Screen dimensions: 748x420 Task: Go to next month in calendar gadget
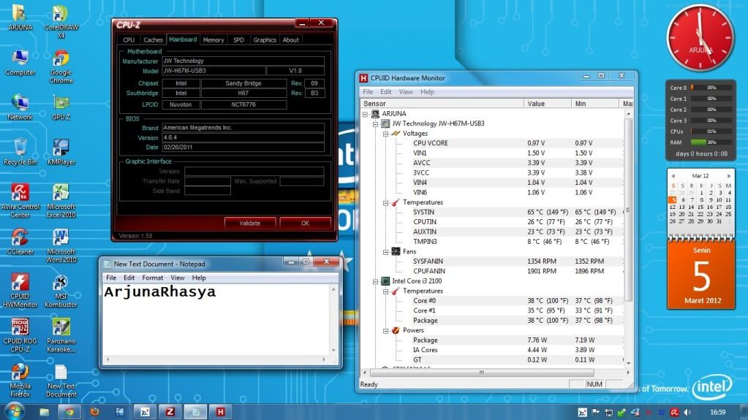[x=729, y=176]
